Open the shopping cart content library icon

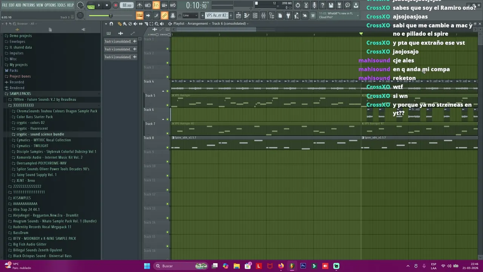coord(313,15)
